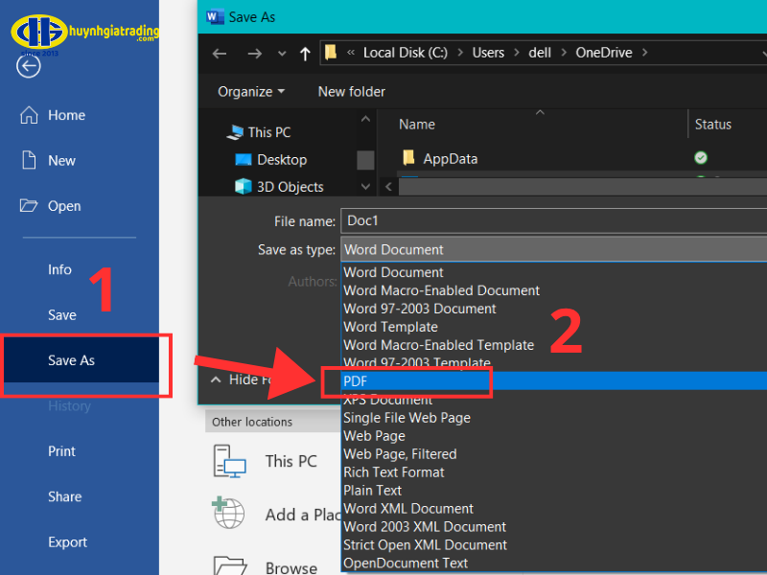Click the New document icon
The width and height of the screenshot is (767, 575).
(x=29, y=161)
